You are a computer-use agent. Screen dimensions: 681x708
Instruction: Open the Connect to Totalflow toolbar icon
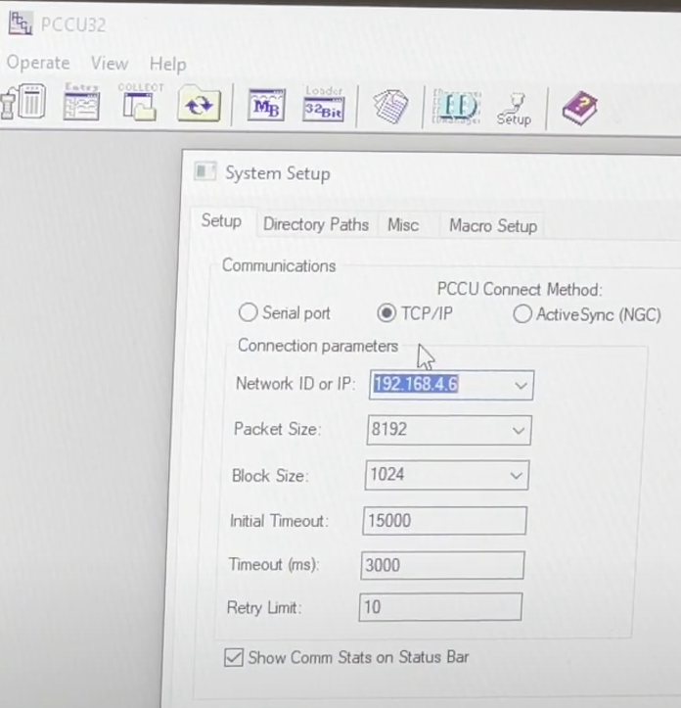pos(23,102)
